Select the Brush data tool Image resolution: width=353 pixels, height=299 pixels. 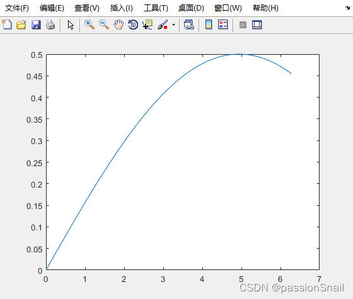click(x=163, y=25)
